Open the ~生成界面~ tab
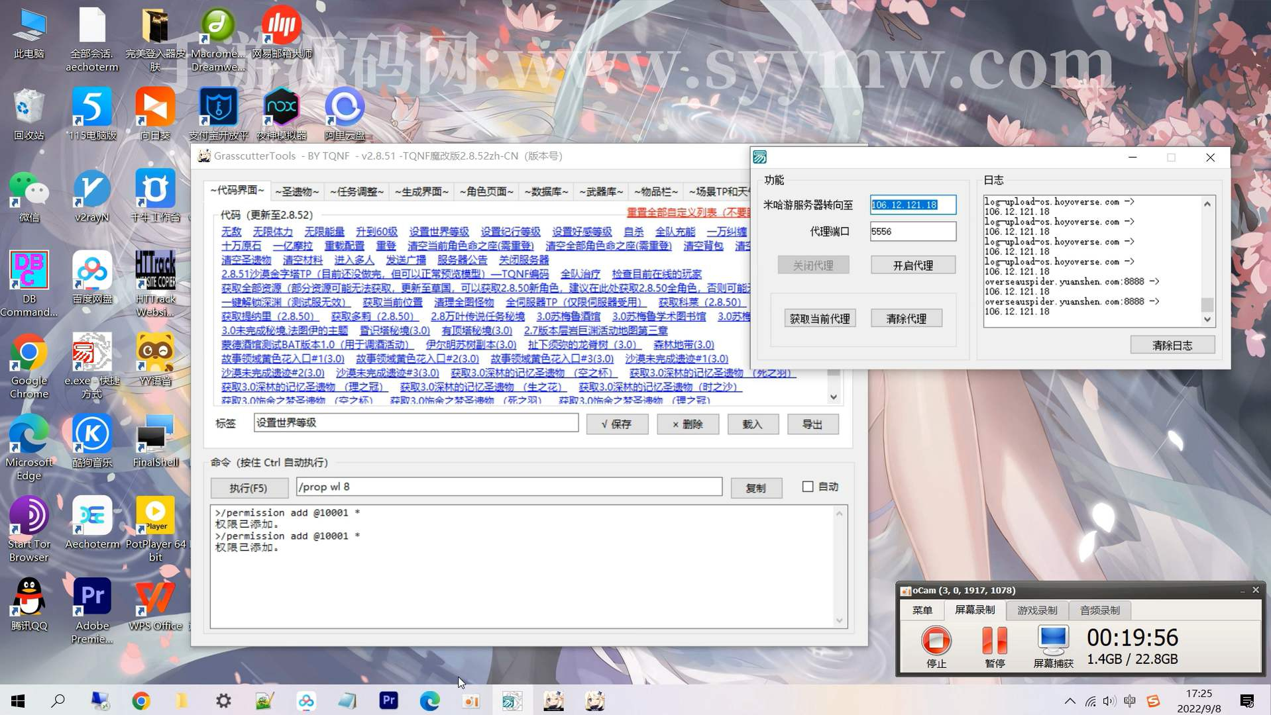 point(421,191)
